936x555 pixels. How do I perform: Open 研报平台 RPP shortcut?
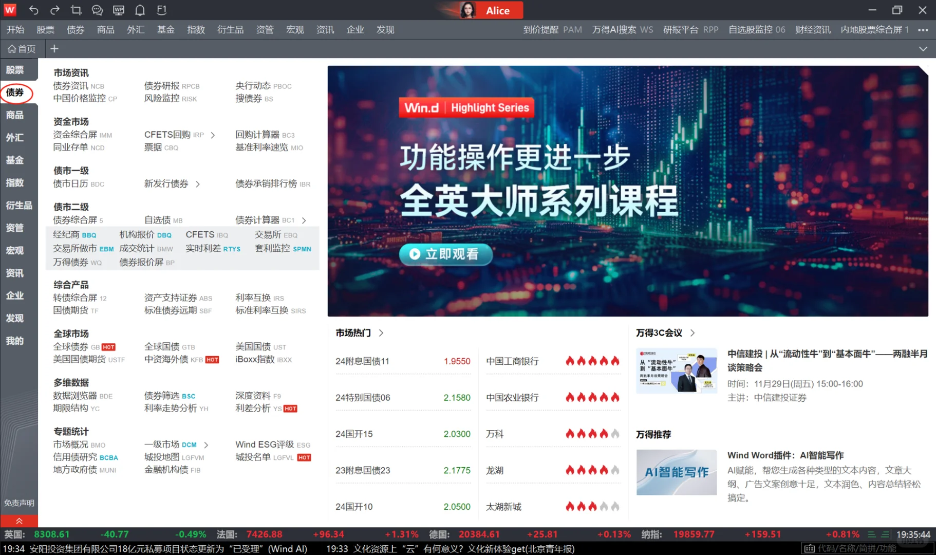coord(690,30)
